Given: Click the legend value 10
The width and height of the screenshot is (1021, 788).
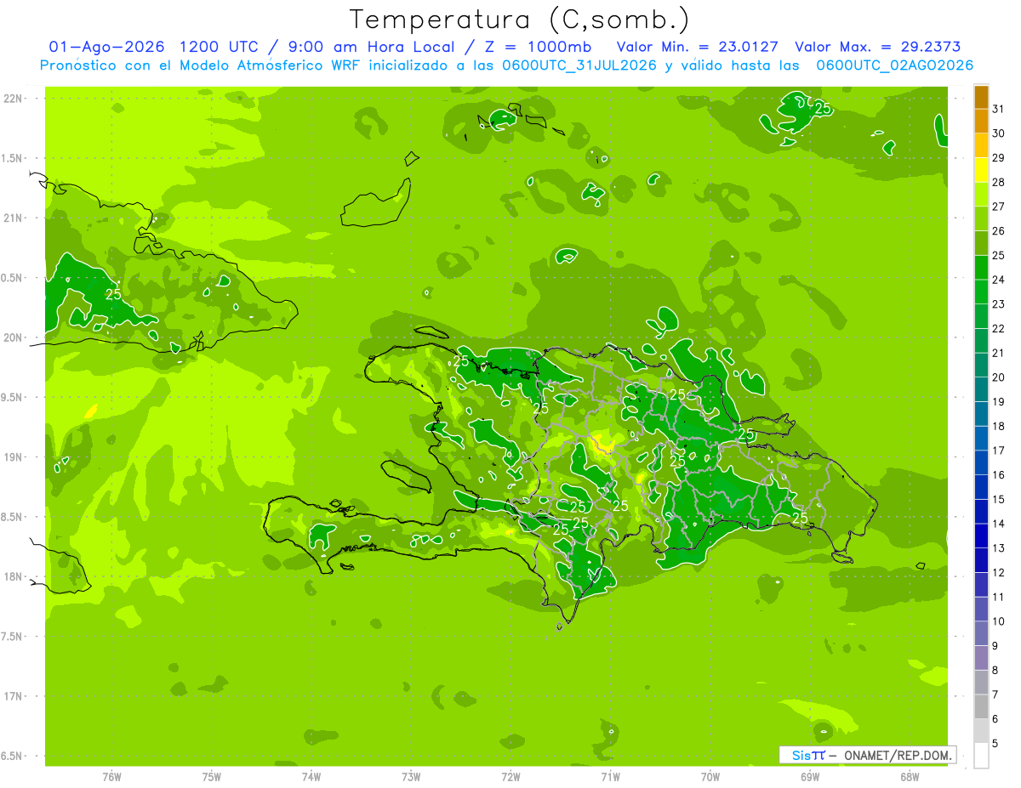Looking at the screenshot, I should click(999, 621).
